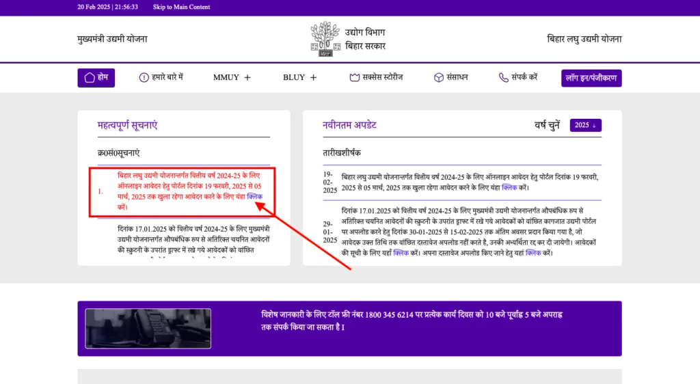700x384 pixels.
Task: Click बिहार सरकार text under logo
Action: tap(366, 46)
